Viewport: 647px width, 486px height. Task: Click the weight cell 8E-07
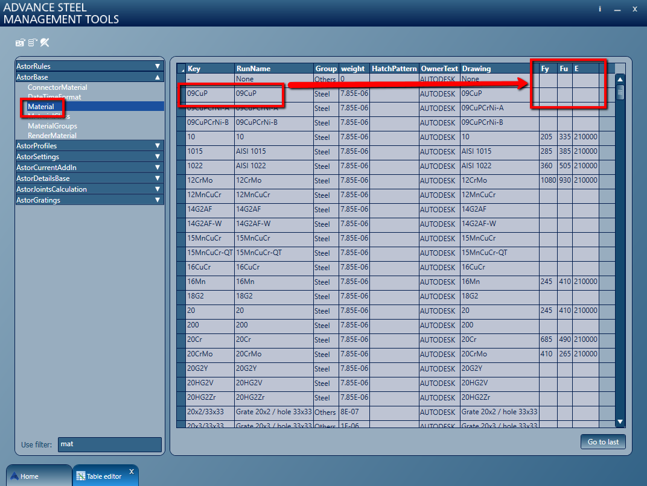click(x=354, y=412)
